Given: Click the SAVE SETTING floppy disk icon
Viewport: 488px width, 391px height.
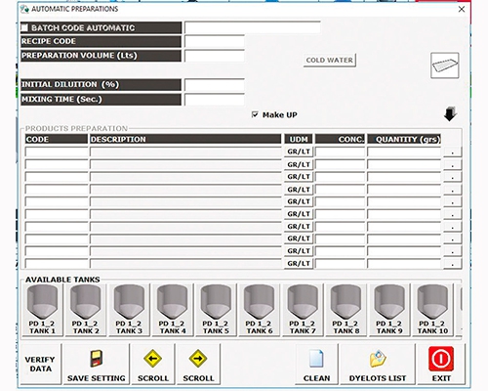Looking at the screenshot, I should coord(97,359).
